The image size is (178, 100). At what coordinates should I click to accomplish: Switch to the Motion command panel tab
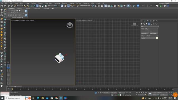(151, 21)
